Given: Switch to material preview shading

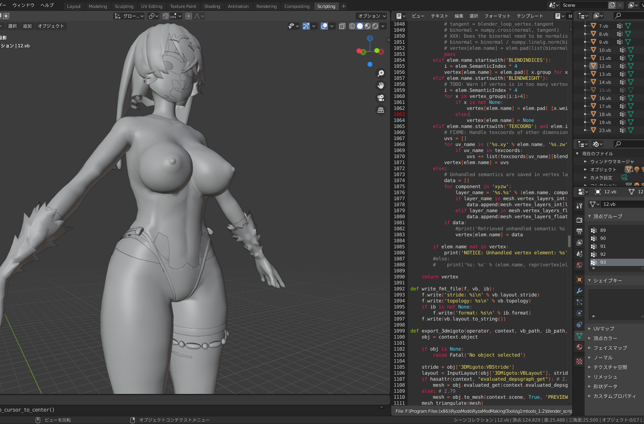Looking at the screenshot, I should [x=368, y=26].
